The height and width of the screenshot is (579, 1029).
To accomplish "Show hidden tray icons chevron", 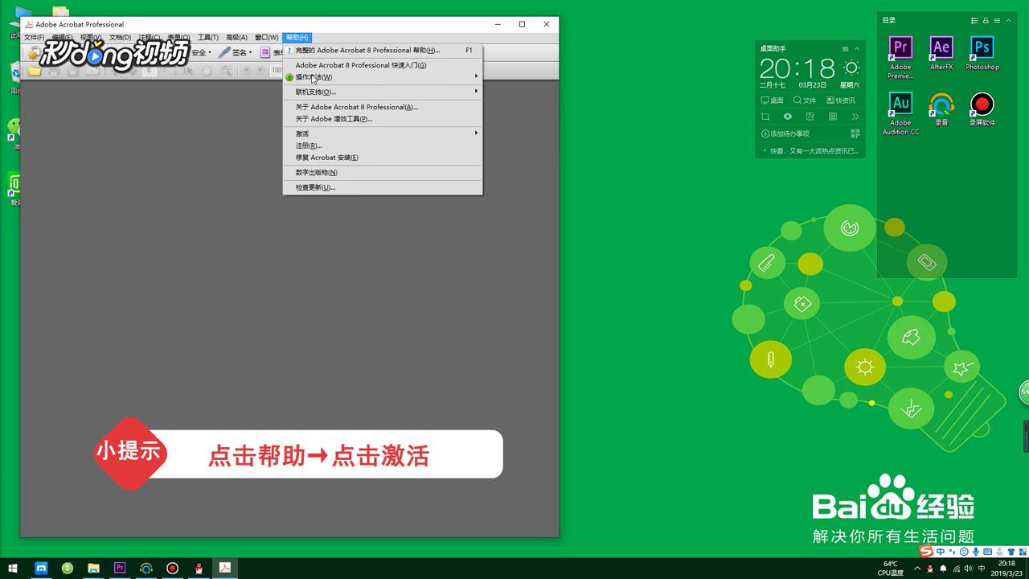I will [x=917, y=569].
